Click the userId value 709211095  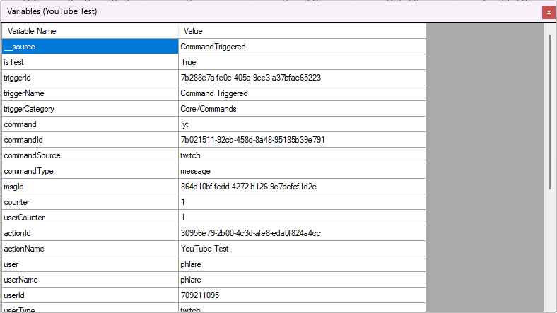[302, 295]
